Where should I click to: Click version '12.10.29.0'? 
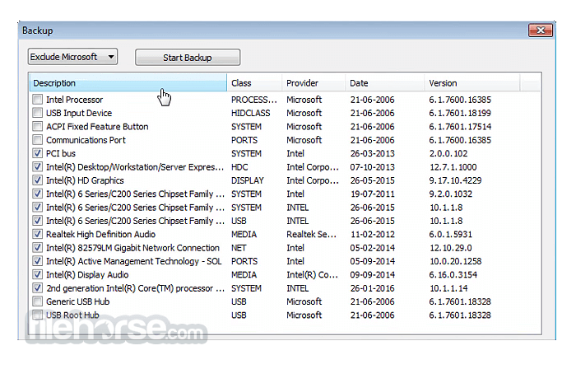pos(451,248)
